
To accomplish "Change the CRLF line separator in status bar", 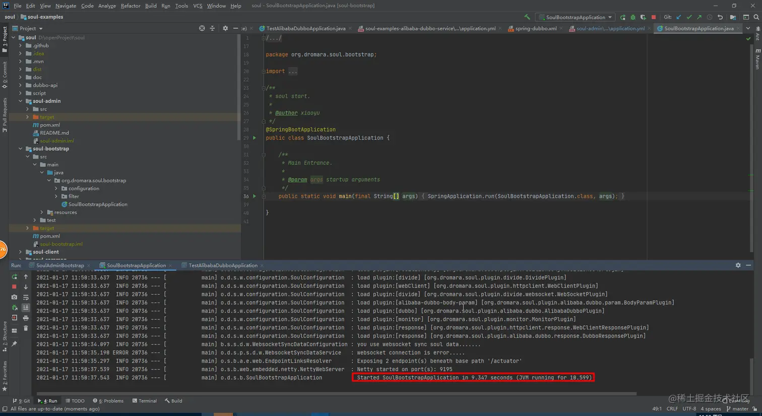I will (672, 409).
